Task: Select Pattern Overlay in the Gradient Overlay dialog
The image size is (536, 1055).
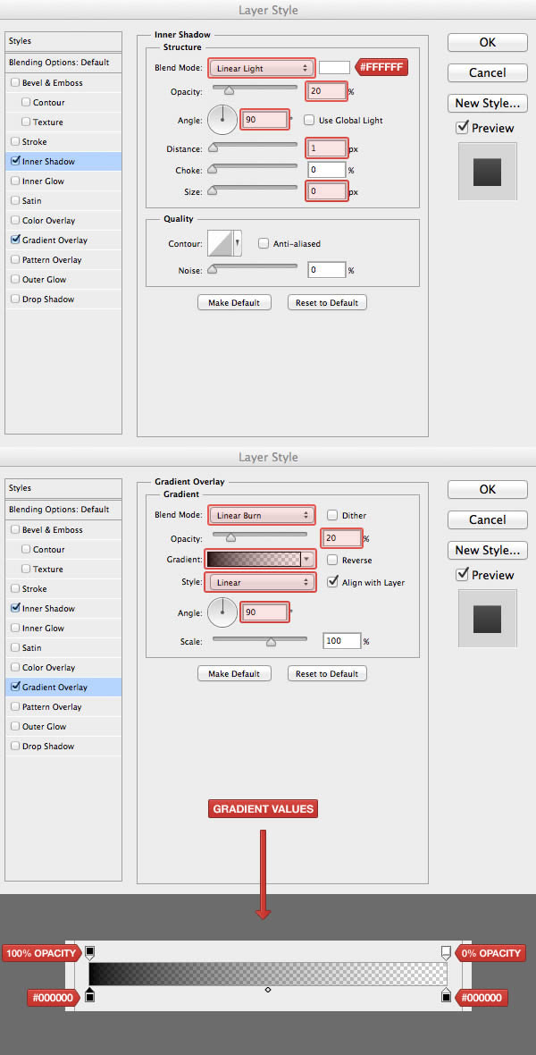Action: 52,706
